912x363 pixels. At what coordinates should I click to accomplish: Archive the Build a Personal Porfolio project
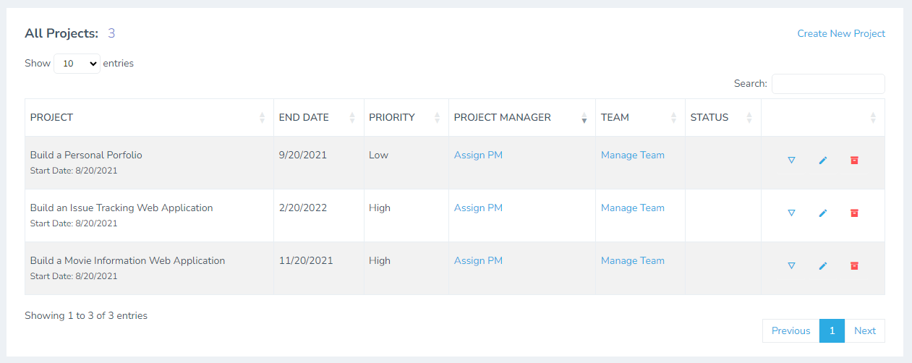click(x=854, y=160)
